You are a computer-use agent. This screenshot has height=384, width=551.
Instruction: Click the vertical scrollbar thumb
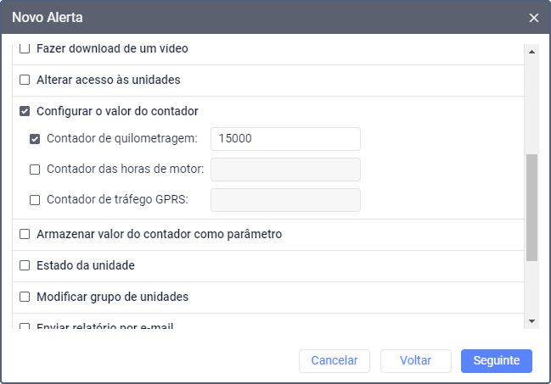[532, 207]
